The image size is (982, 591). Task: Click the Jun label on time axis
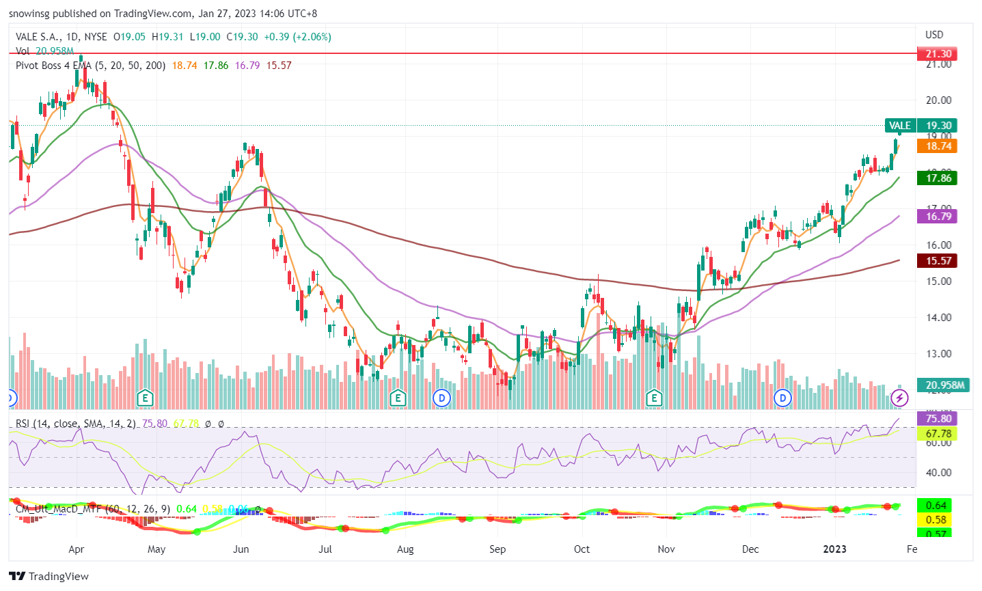pyautogui.click(x=241, y=549)
